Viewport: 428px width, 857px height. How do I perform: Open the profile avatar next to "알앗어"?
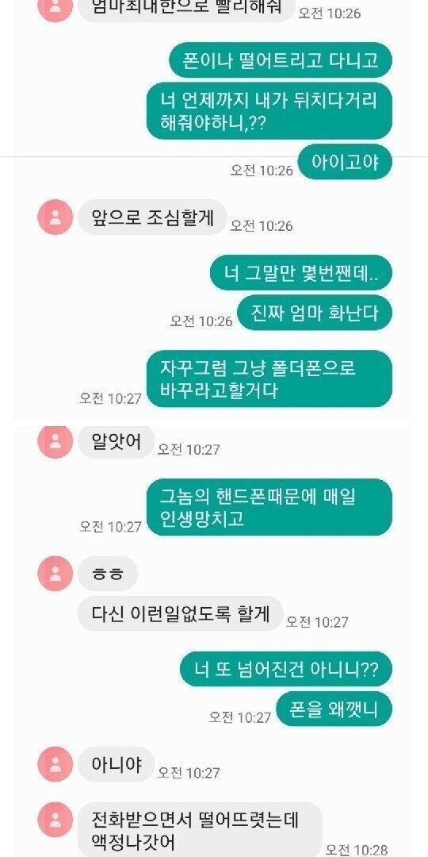click(55, 440)
